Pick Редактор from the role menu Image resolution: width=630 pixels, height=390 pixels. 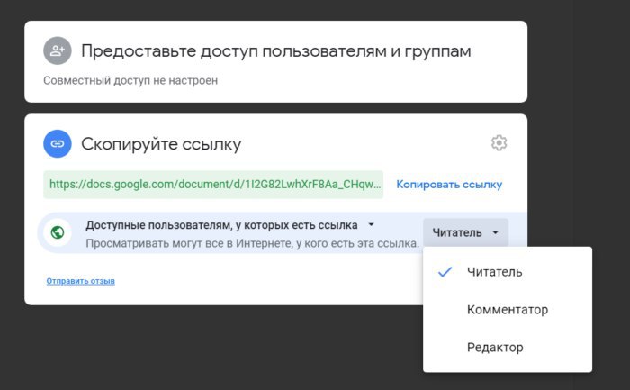495,348
